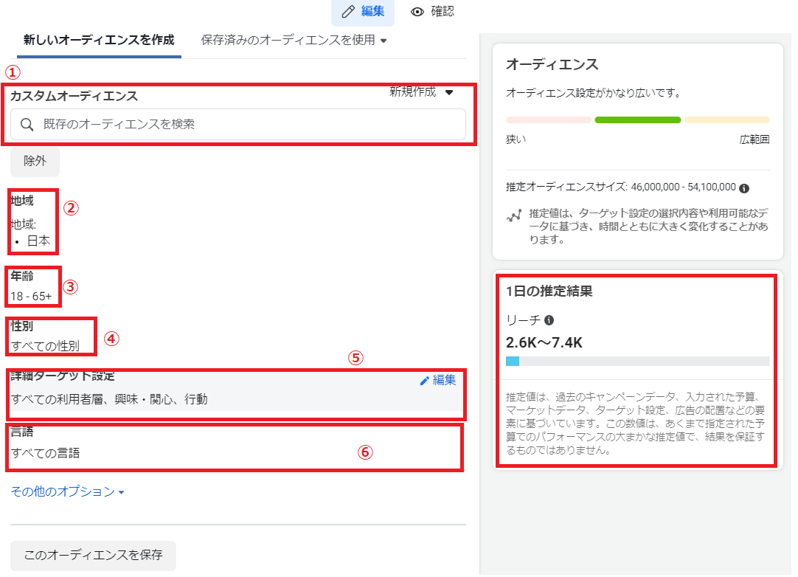Screen dimensions: 798x577
Task: Select the 日本 entry under 地域
Action: click(38, 241)
